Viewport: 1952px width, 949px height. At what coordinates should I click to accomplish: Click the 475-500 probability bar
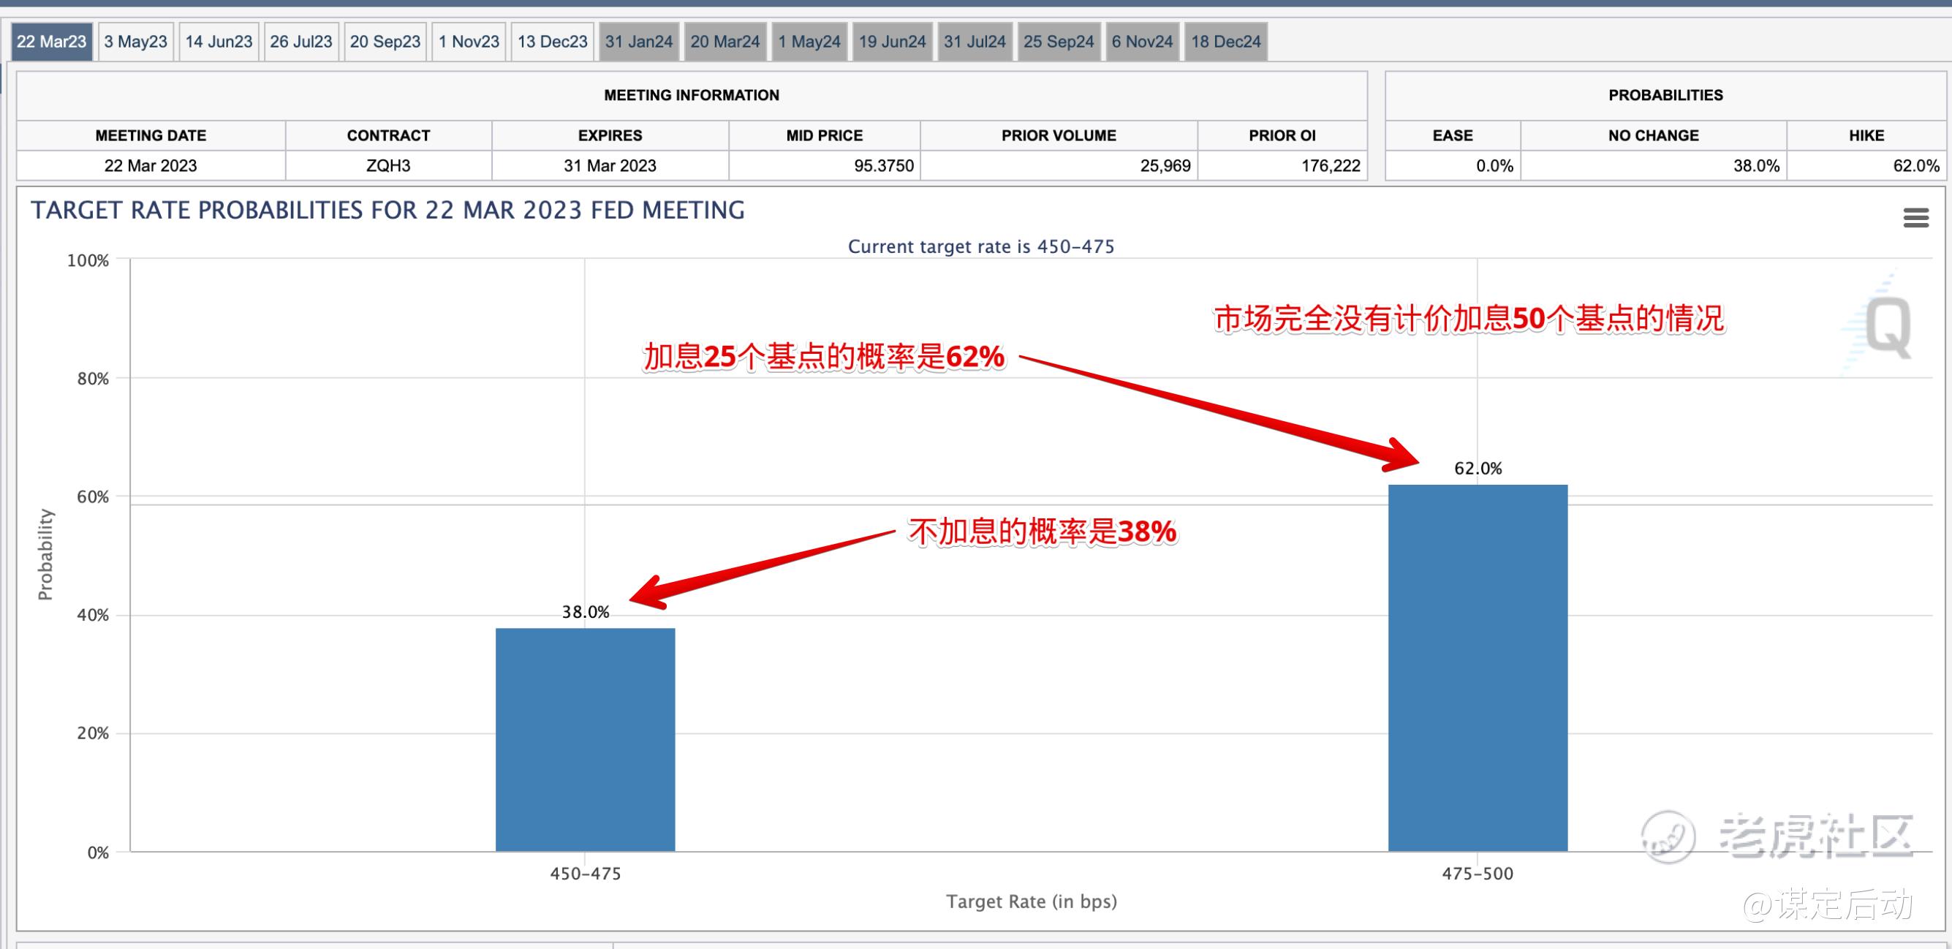coord(1478,667)
